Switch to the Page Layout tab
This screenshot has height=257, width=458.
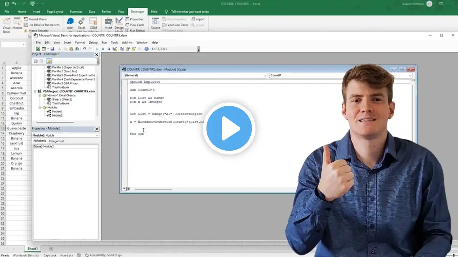point(55,11)
